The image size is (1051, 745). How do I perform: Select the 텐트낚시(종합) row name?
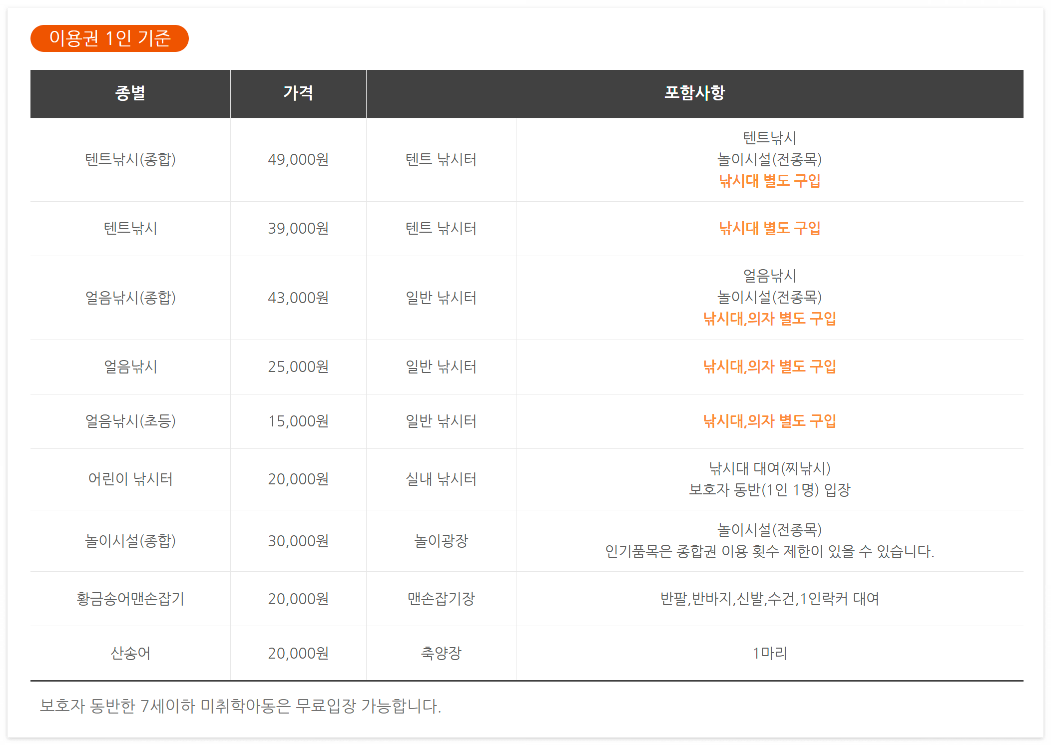[x=130, y=159]
